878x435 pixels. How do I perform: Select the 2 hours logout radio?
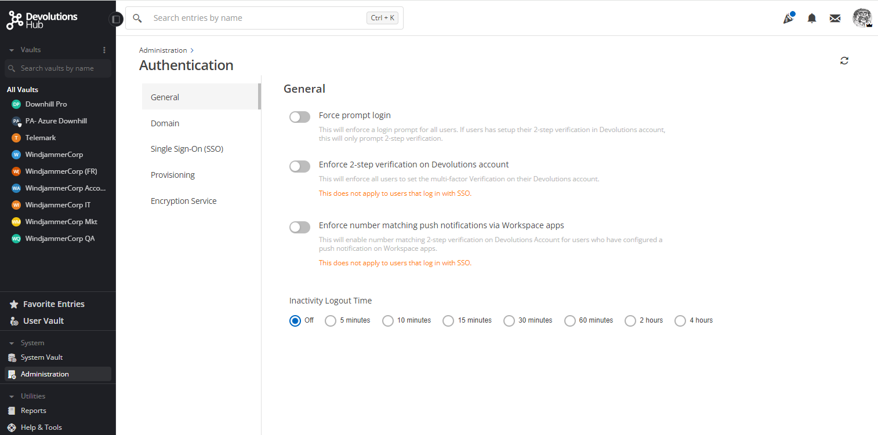tap(630, 320)
